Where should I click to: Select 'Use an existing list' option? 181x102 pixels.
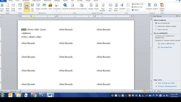[x=156, y=23]
